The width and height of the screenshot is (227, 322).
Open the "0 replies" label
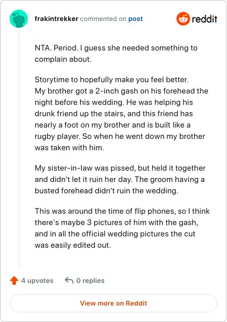pyautogui.click(x=90, y=281)
